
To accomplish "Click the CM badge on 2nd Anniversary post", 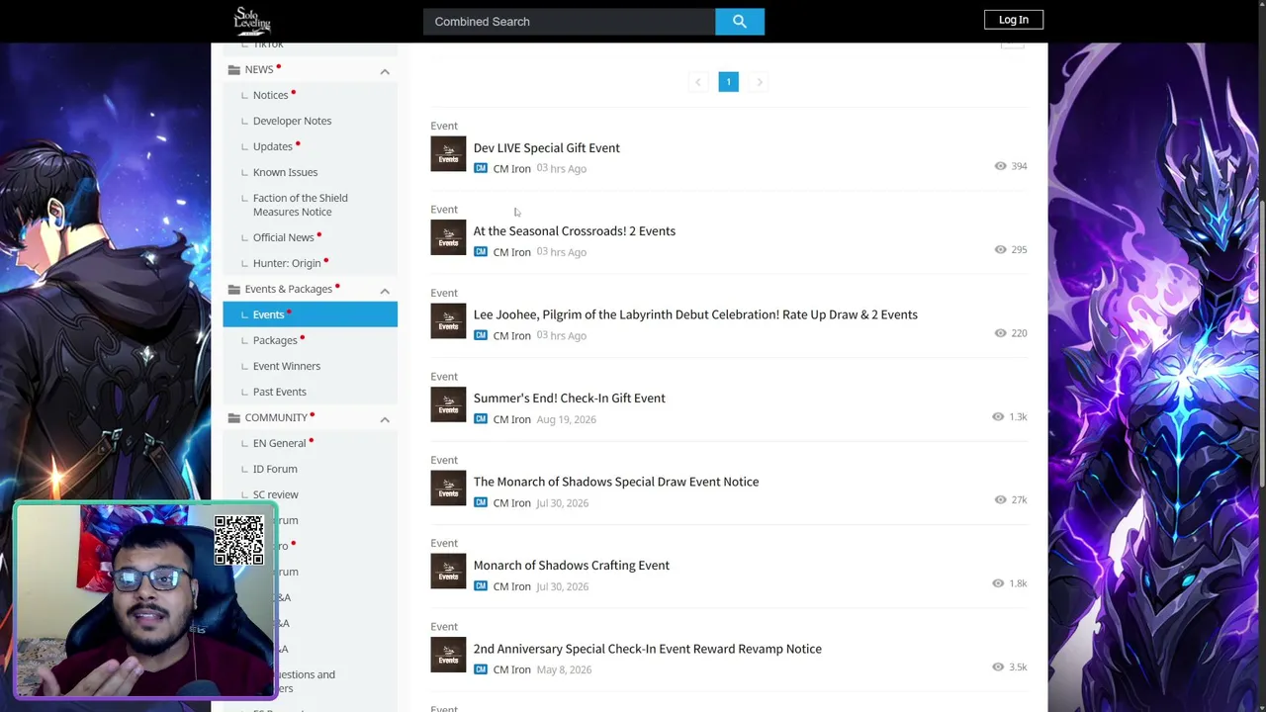I will click(481, 669).
